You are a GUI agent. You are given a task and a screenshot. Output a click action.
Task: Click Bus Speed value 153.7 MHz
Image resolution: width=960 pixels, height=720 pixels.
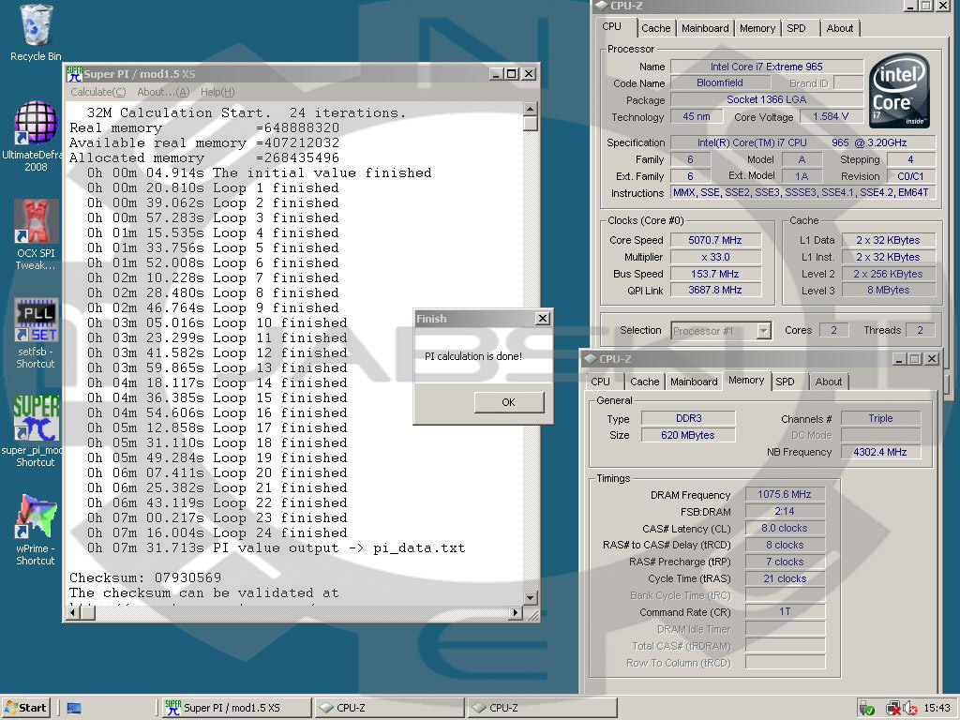(x=715, y=274)
